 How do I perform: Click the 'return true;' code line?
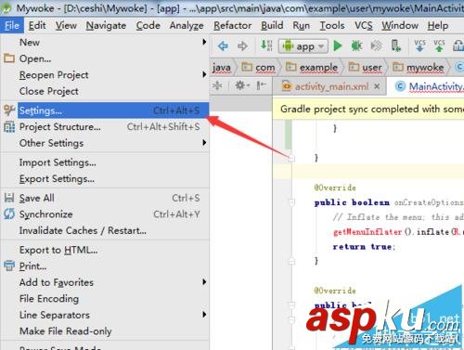[x=364, y=247]
